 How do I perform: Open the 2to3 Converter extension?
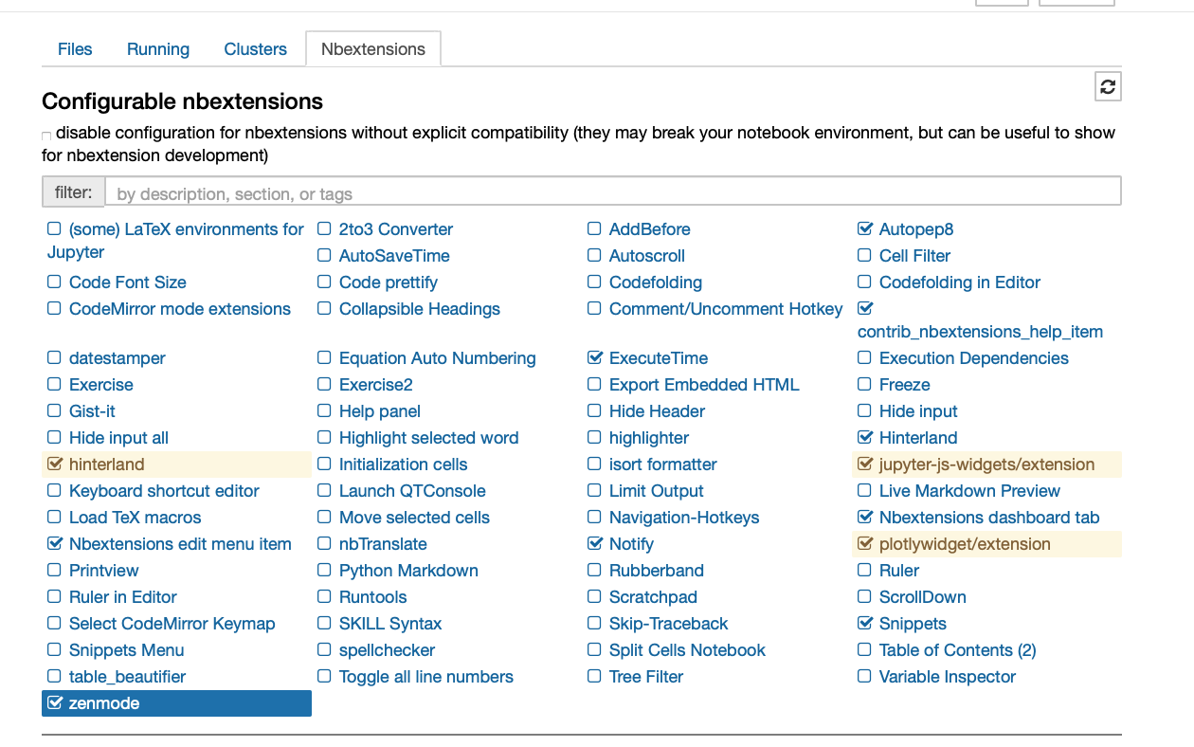[x=396, y=229]
